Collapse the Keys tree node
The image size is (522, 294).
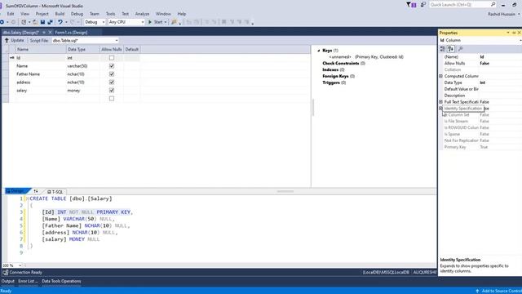point(319,51)
